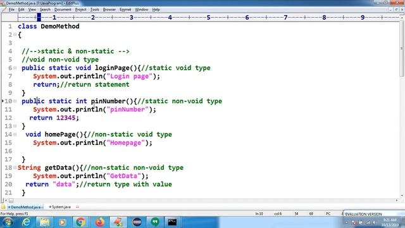The image size is (405, 228).
Task: Click the vertical scrollbar up arrow
Action: [x=402, y=17]
